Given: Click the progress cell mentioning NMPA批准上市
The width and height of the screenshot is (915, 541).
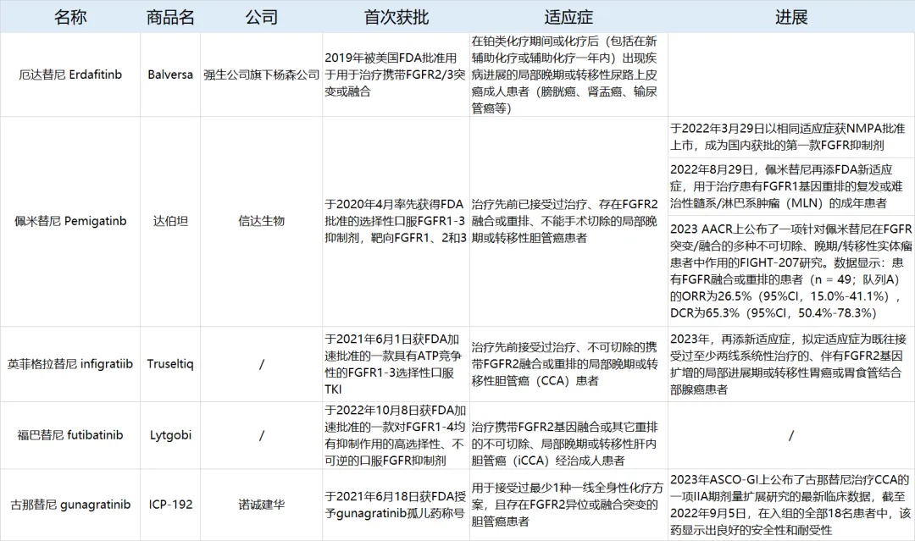Looking at the screenshot, I should (790, 136).
